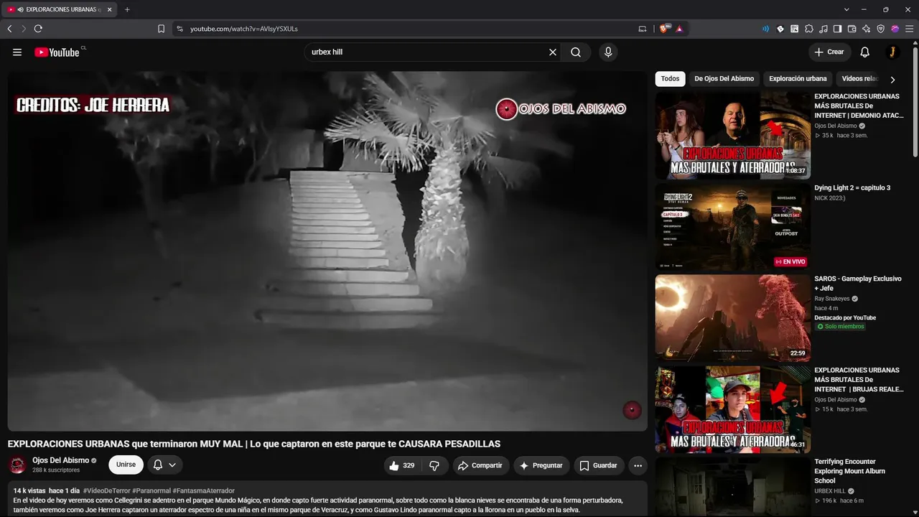This screenshot has width=919, height=517.
Task: Save the video with Guardar
Action: [x=599, y=465]
